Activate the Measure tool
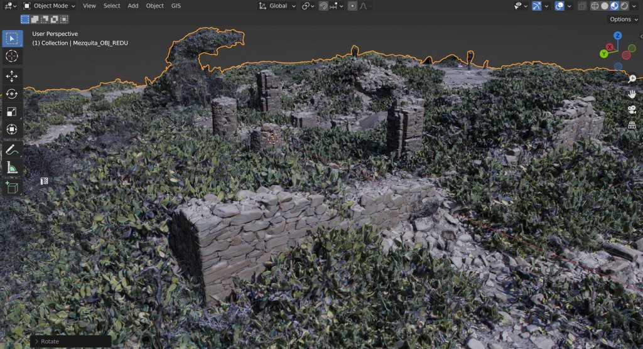Viewport: 643px width, 349px height. click(x=12, y=168)
